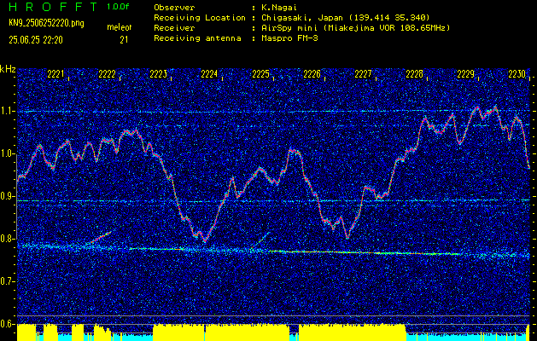
Task: Click the HROFFT title text
Action: click(53, 7)
